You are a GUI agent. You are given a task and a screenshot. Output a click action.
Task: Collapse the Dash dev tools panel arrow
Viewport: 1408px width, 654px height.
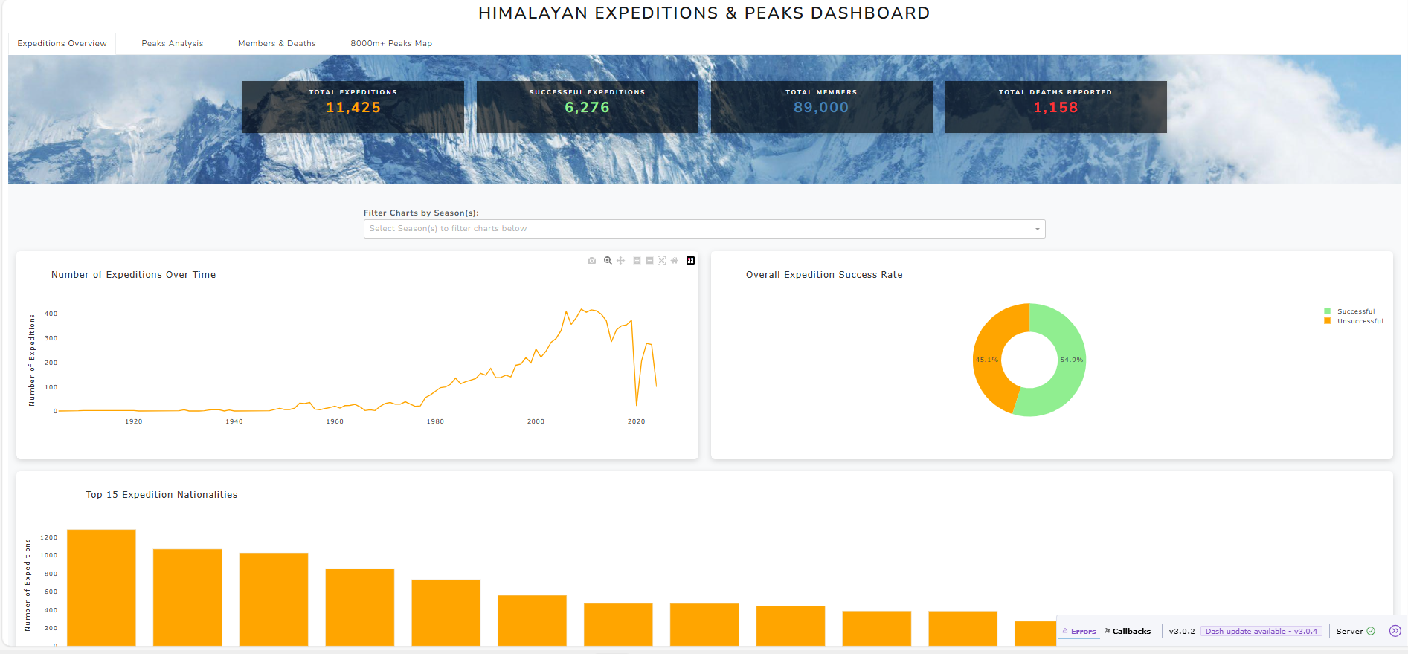pos(1395,631)
